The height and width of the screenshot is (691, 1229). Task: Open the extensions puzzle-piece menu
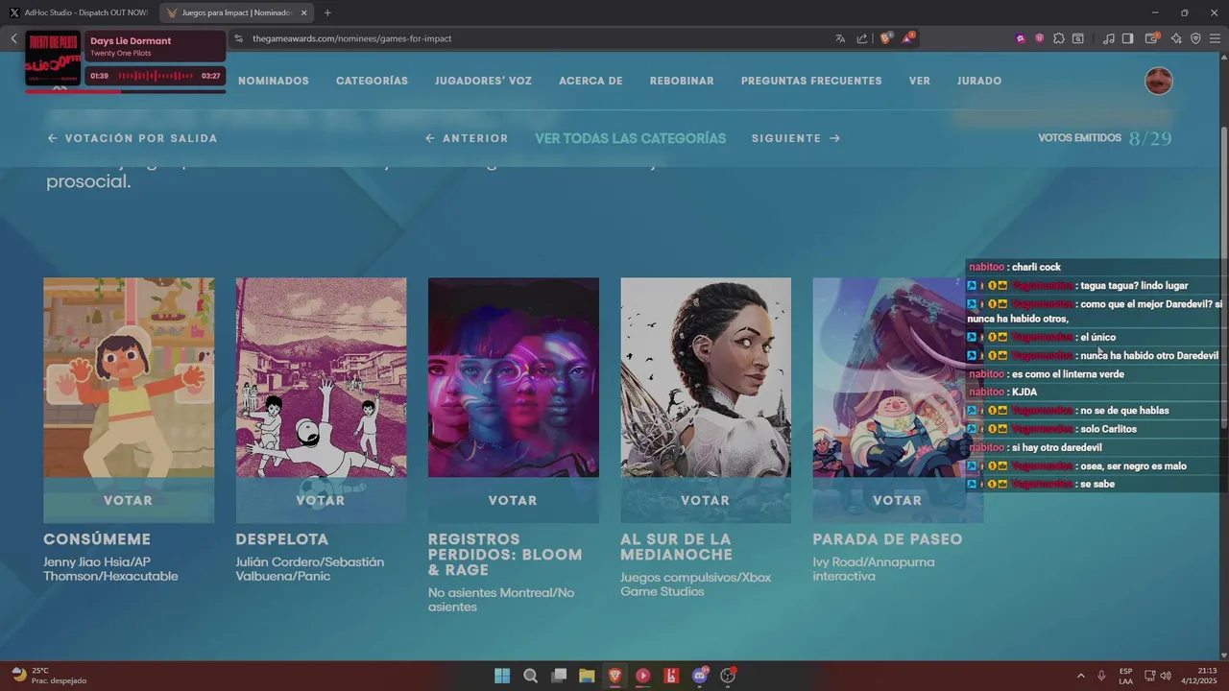[1058, 38]
